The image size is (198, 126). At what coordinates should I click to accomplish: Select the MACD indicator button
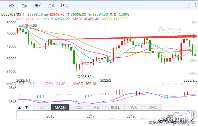(x=60, y=107)
